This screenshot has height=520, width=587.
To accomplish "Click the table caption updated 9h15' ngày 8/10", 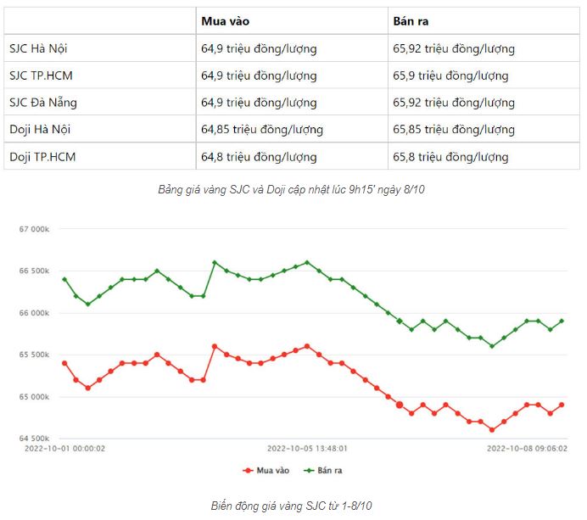I will pos(291,189).
